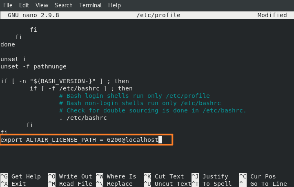The image size is (294, 187).
Task: Click the Go To Line shortcut
Action: coord(268,184)
